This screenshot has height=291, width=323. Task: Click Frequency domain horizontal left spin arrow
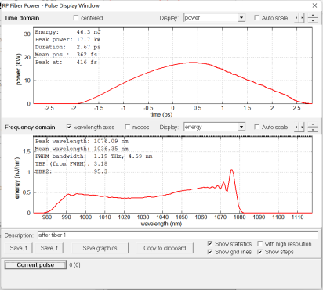click(296, 128)
